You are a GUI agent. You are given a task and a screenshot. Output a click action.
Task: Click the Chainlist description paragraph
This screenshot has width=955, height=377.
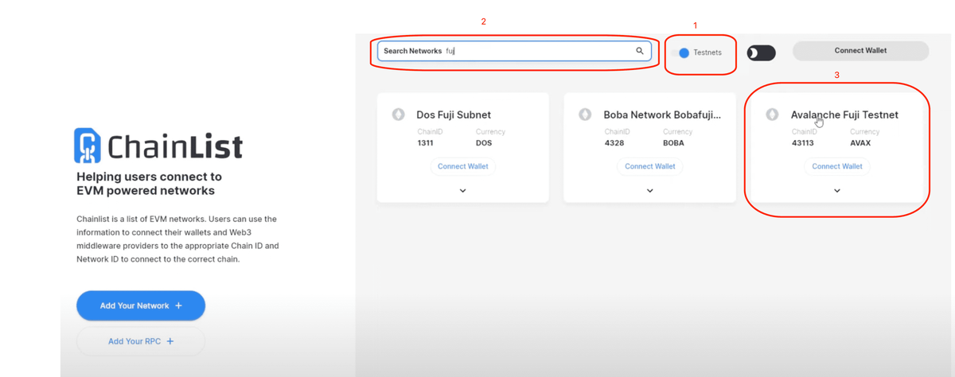[178, 239]
